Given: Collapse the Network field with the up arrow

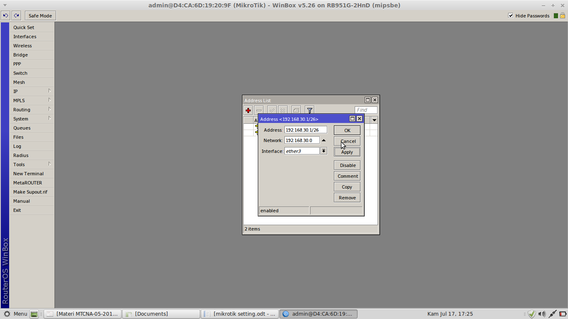Looking at the screenshot, I should click(x=324, y=140).
